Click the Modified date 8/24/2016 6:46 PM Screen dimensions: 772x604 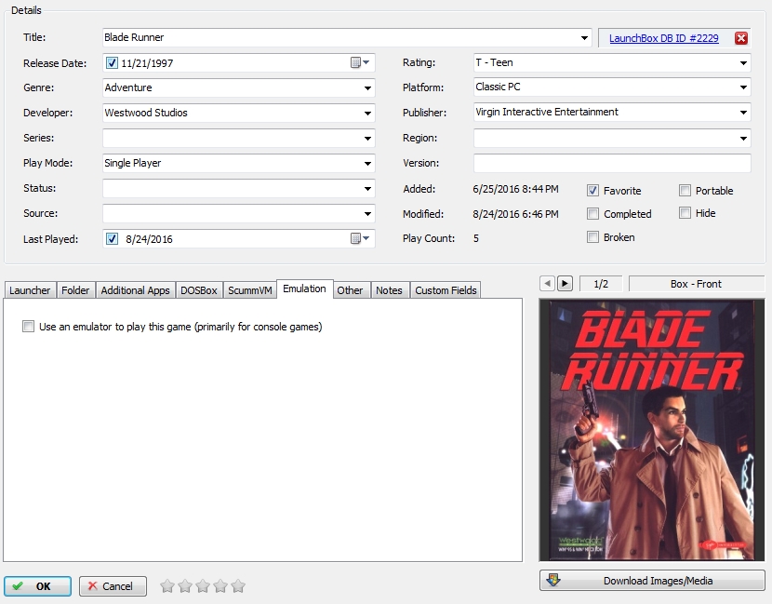click(x=515, y=214)
